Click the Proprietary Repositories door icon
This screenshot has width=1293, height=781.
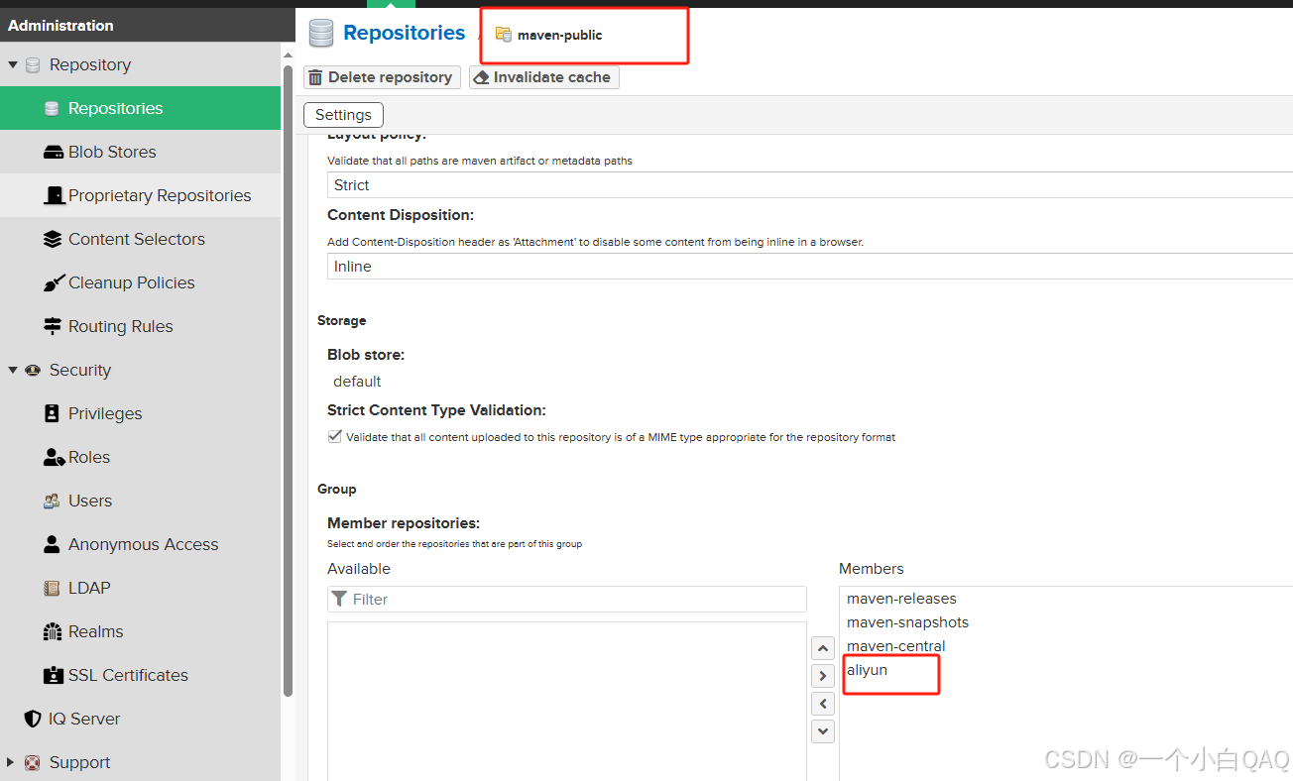coord(55,196)
